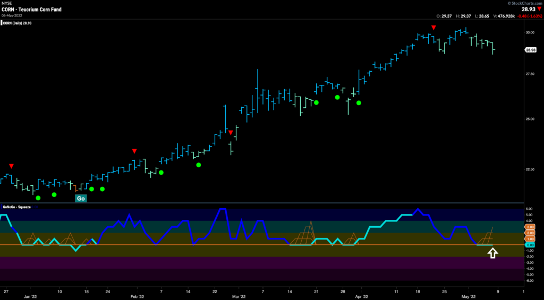Viewport: 544px width, 300px height.
Task: Click the 'CORN (Daily) 28.93' legend label
Action: click(18, 23)
